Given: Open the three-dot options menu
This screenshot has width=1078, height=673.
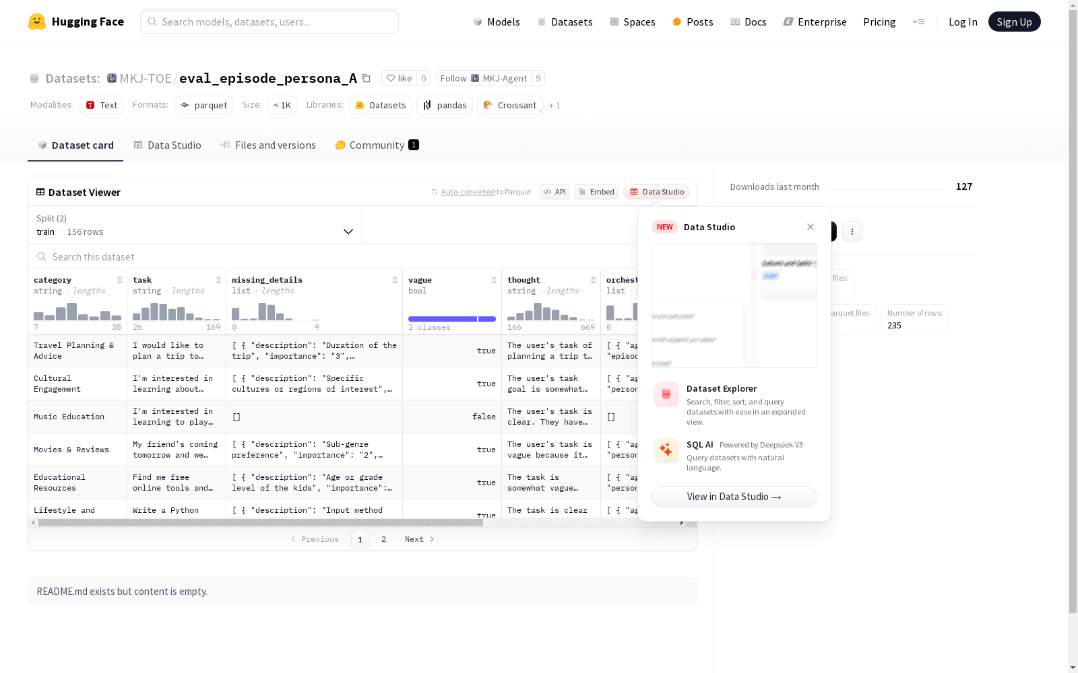Looking at the screenshot, I should (852, 232).
